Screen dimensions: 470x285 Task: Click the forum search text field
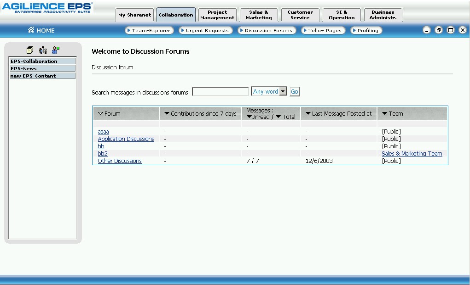[x=220, y=92]
